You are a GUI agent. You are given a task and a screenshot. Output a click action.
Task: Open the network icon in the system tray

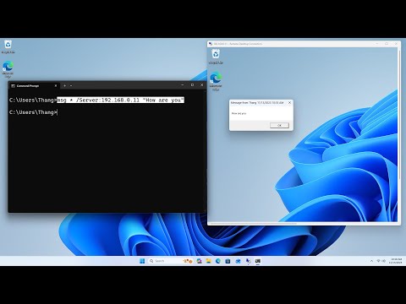pyautogui.click(x=379, y=261)
